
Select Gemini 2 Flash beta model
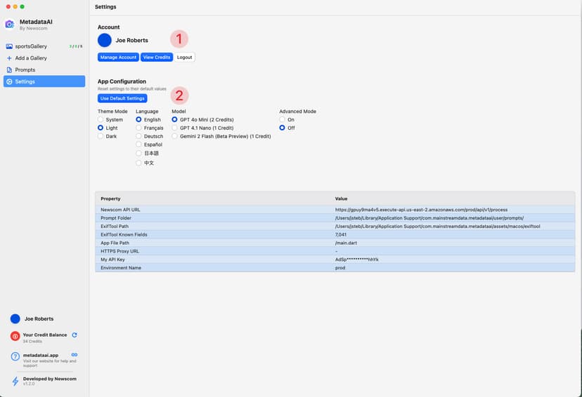coord(175,136)
